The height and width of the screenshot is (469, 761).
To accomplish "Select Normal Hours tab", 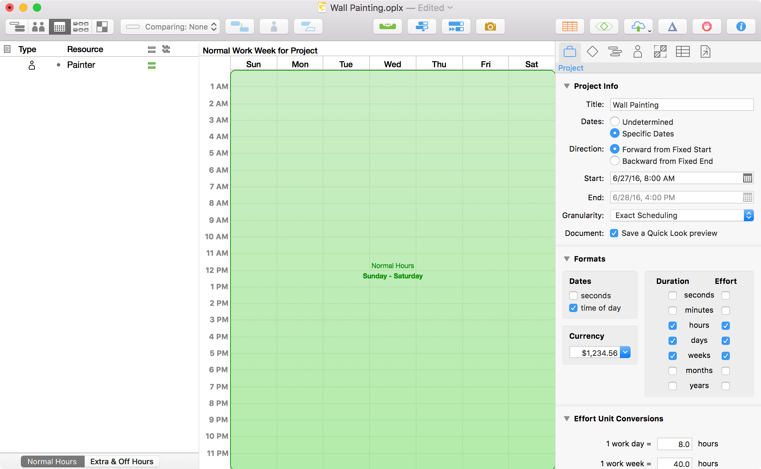I will point(53,461).
